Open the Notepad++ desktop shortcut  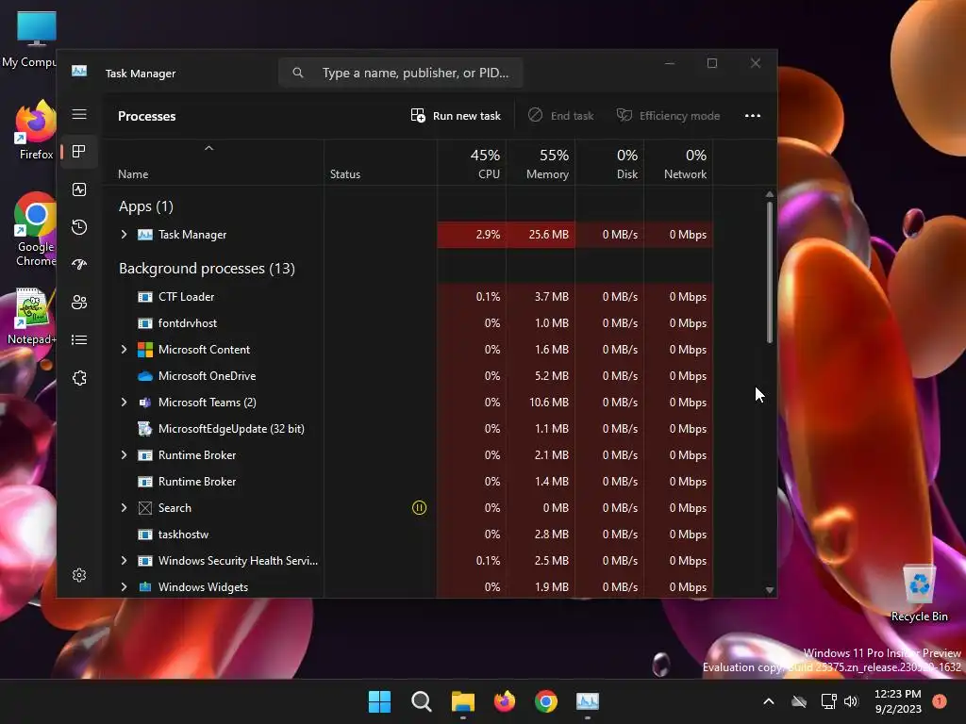coord(31,317)
